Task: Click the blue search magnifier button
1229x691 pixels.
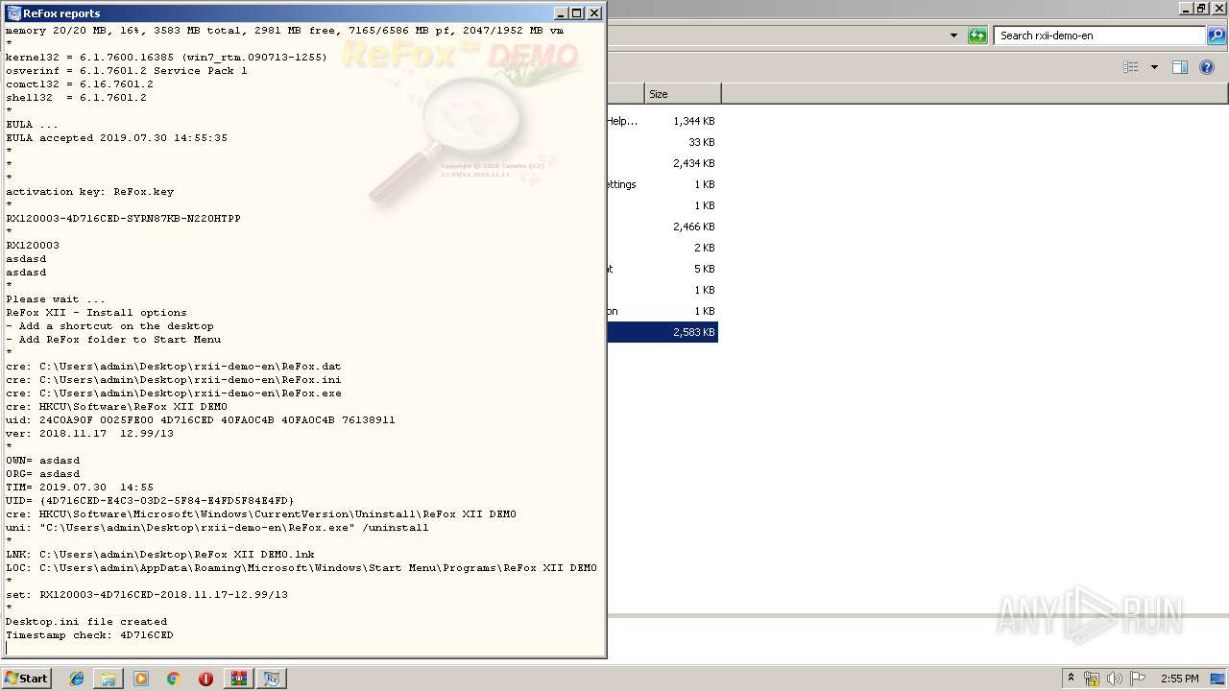Action: coord(1217,36)
